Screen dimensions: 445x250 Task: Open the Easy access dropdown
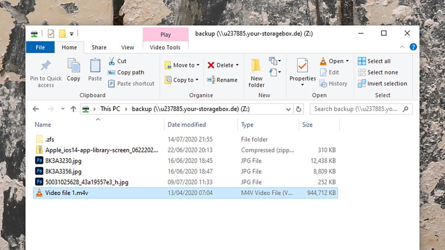point(275,72)
